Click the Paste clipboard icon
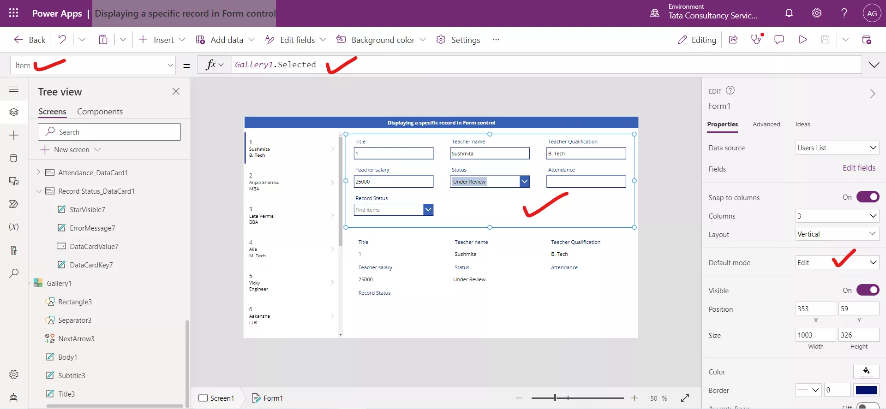The width and height of the screenshot is (886, 409). point(103,40)
